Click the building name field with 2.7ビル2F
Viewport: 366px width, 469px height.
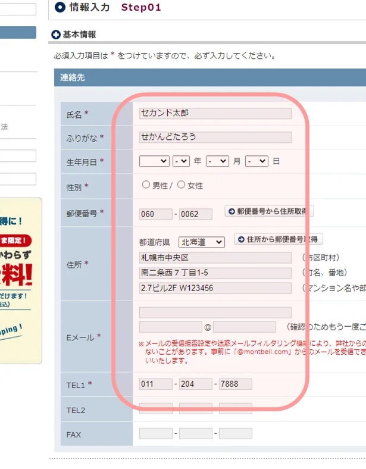click(x=215, y=288)
